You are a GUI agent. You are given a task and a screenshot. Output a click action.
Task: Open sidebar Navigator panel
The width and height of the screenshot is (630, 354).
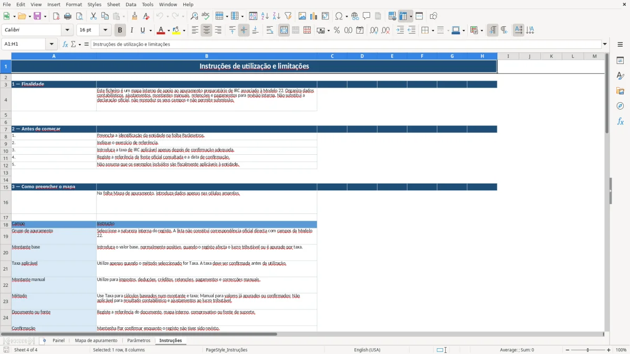pyautogui.click(x=620, y=106)
